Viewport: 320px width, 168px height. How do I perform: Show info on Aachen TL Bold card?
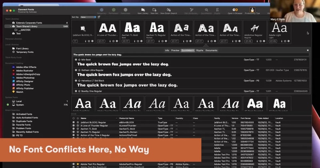click(135, 41)
